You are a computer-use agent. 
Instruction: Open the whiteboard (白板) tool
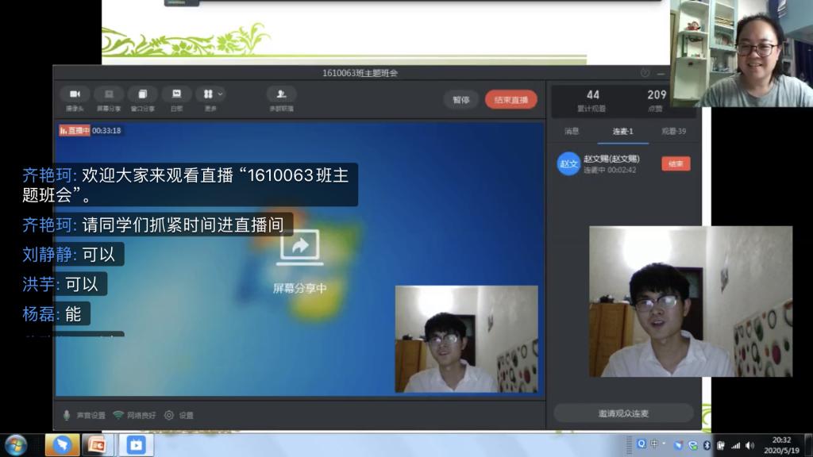[x=176, y=94]
